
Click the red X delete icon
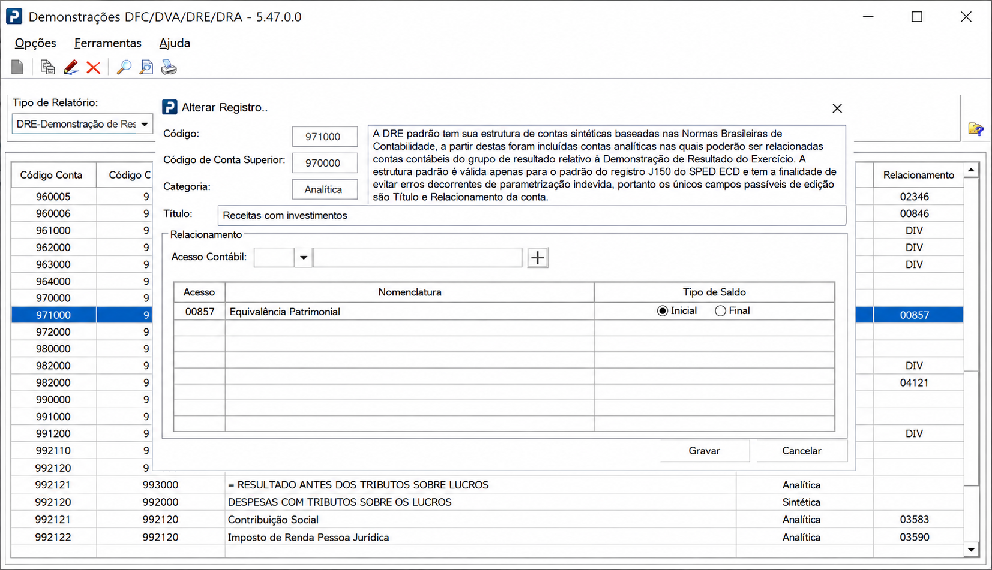[x=93, y=67]
